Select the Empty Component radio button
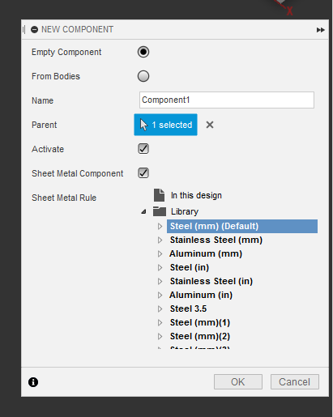 click(143, 52)
